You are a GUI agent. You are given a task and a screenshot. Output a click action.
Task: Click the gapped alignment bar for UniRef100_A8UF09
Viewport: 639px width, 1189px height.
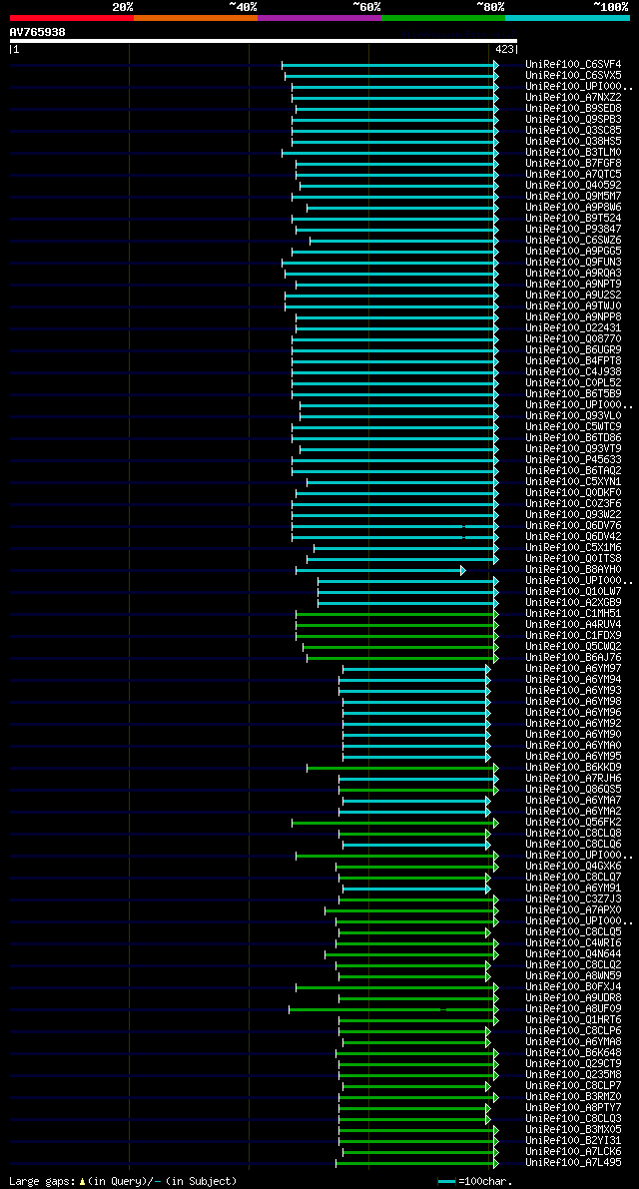click(x=393, y=1010)
